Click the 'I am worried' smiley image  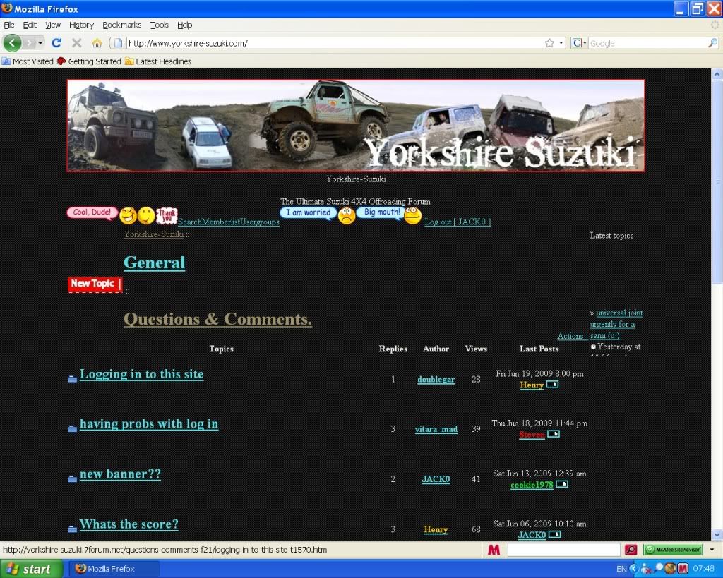tap(308, 212)
